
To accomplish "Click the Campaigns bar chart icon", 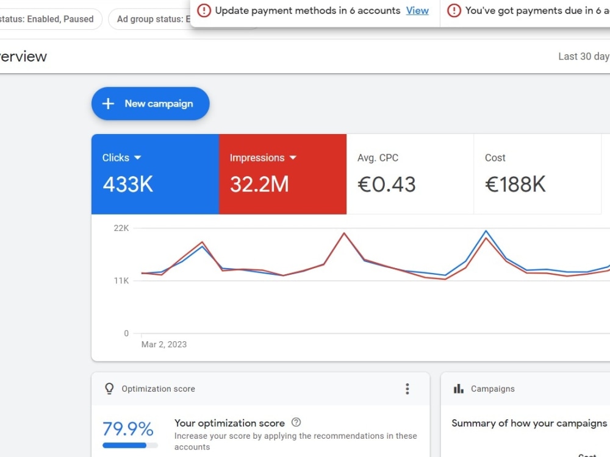I will 459,389.
